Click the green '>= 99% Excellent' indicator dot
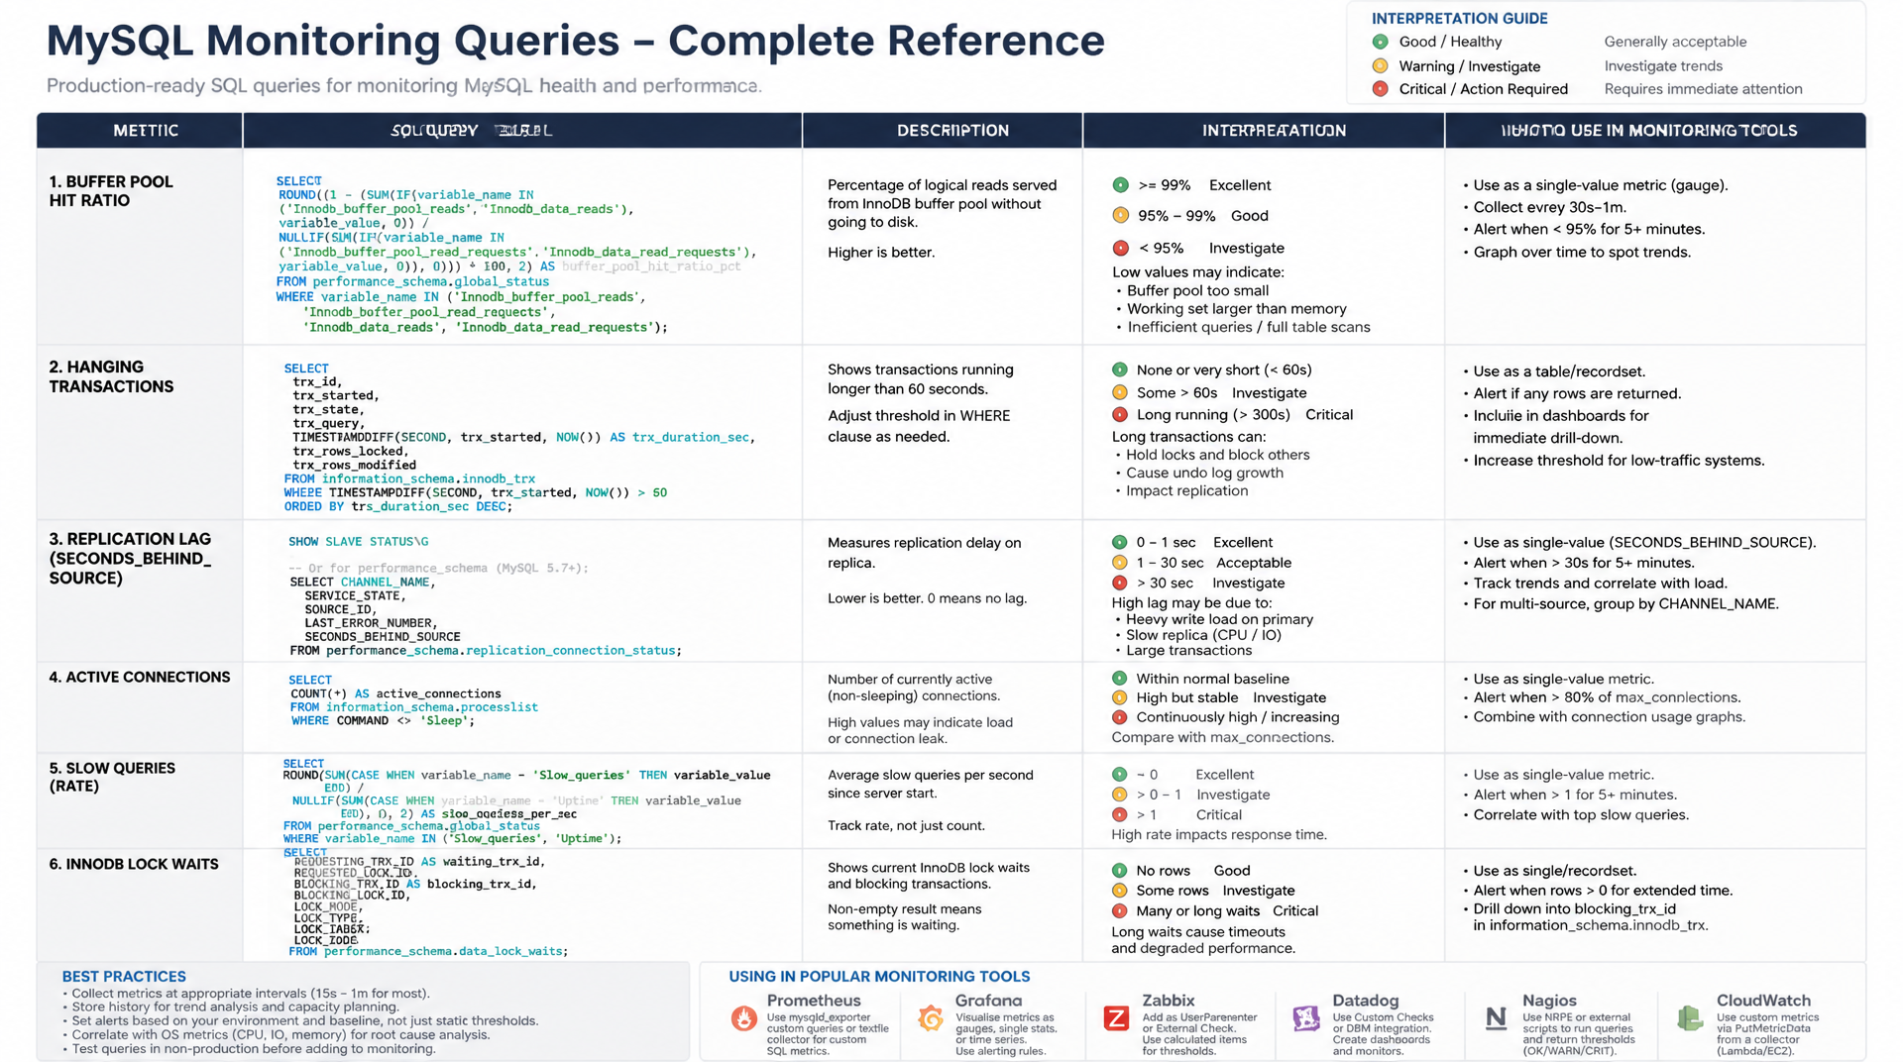The height and width of the screenshot is (1062, 1903). [1120, 185]
